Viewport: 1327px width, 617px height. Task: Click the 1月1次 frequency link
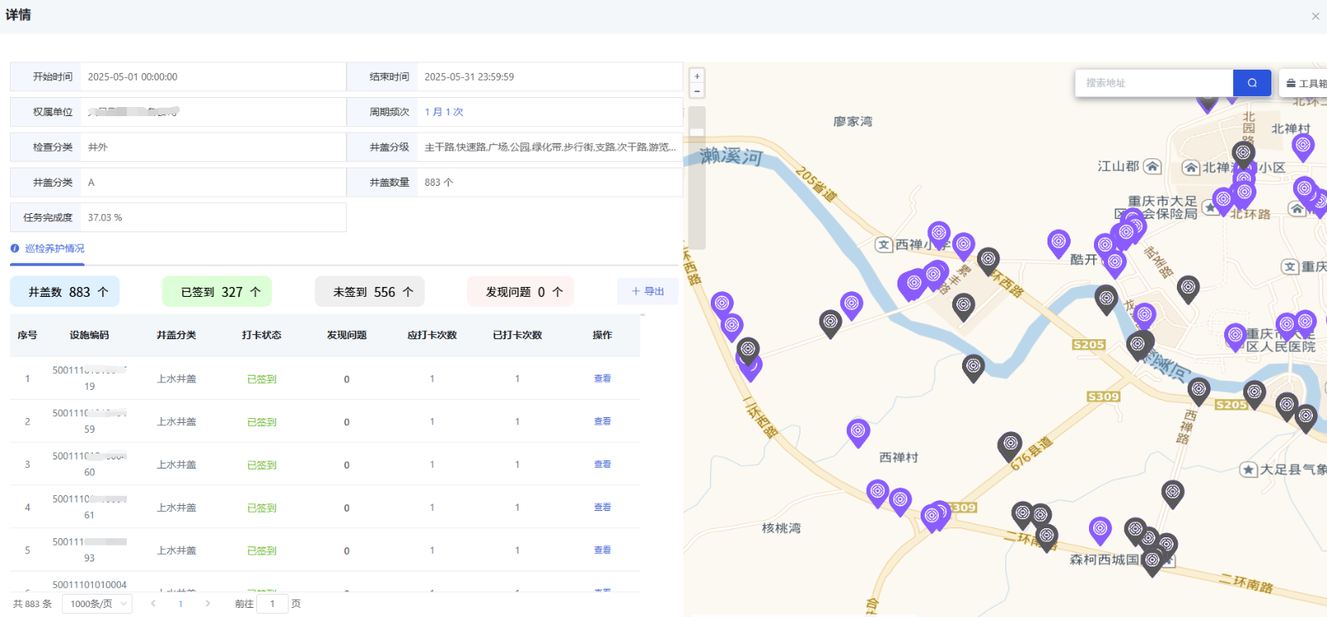coord(444,112)
